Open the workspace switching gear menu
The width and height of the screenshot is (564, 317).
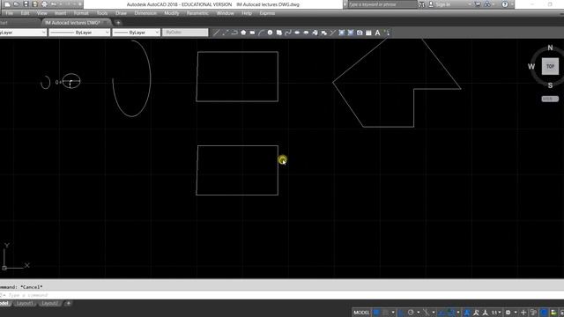(508, 313)
